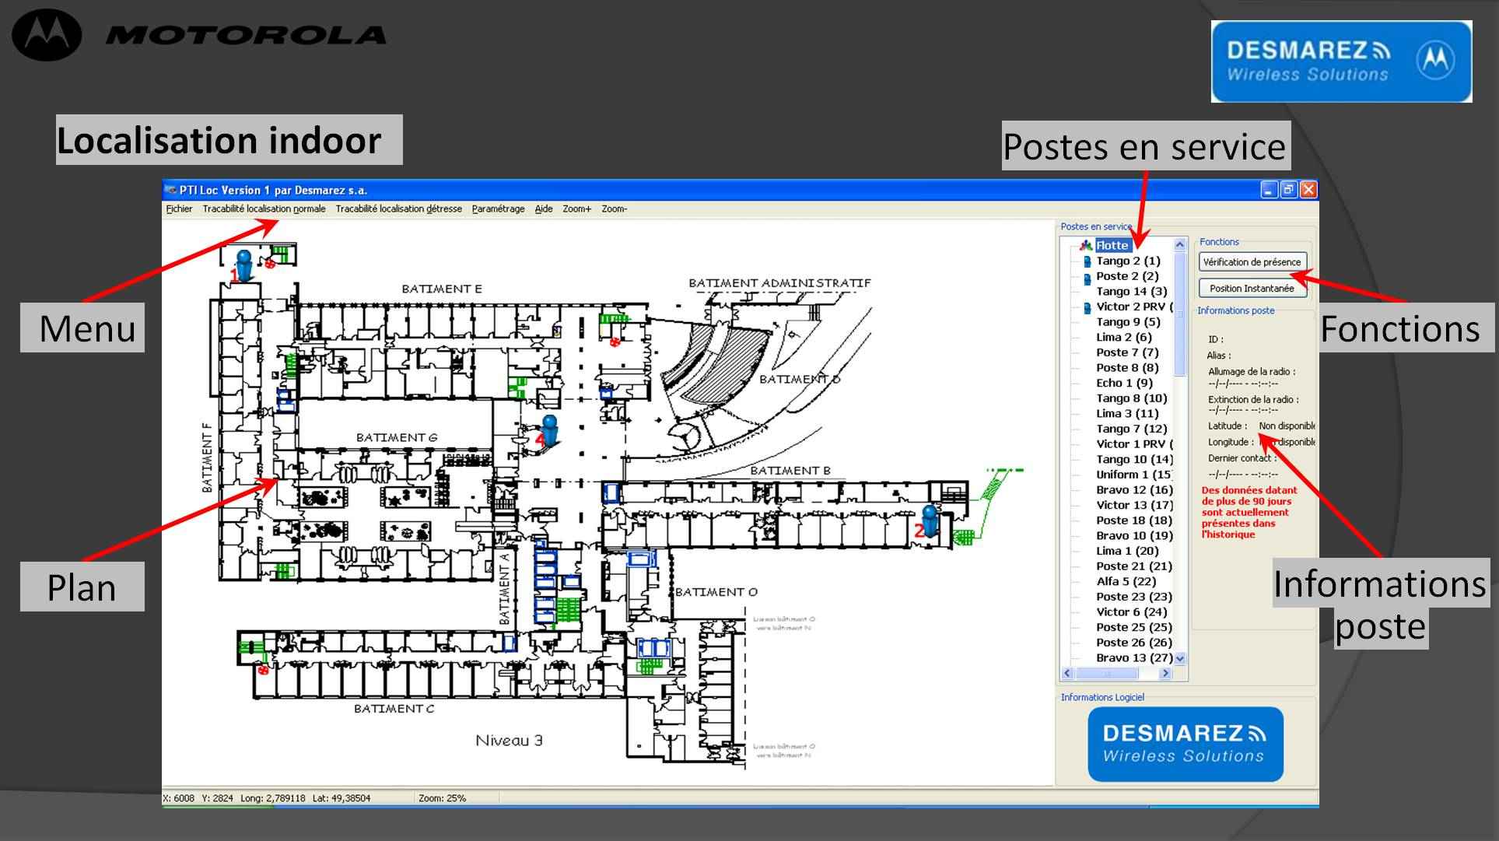Image resolution: width=1499 pixels, height=841 pixels.
Task: Open the Fichier menu
Action: coord(179,209)
